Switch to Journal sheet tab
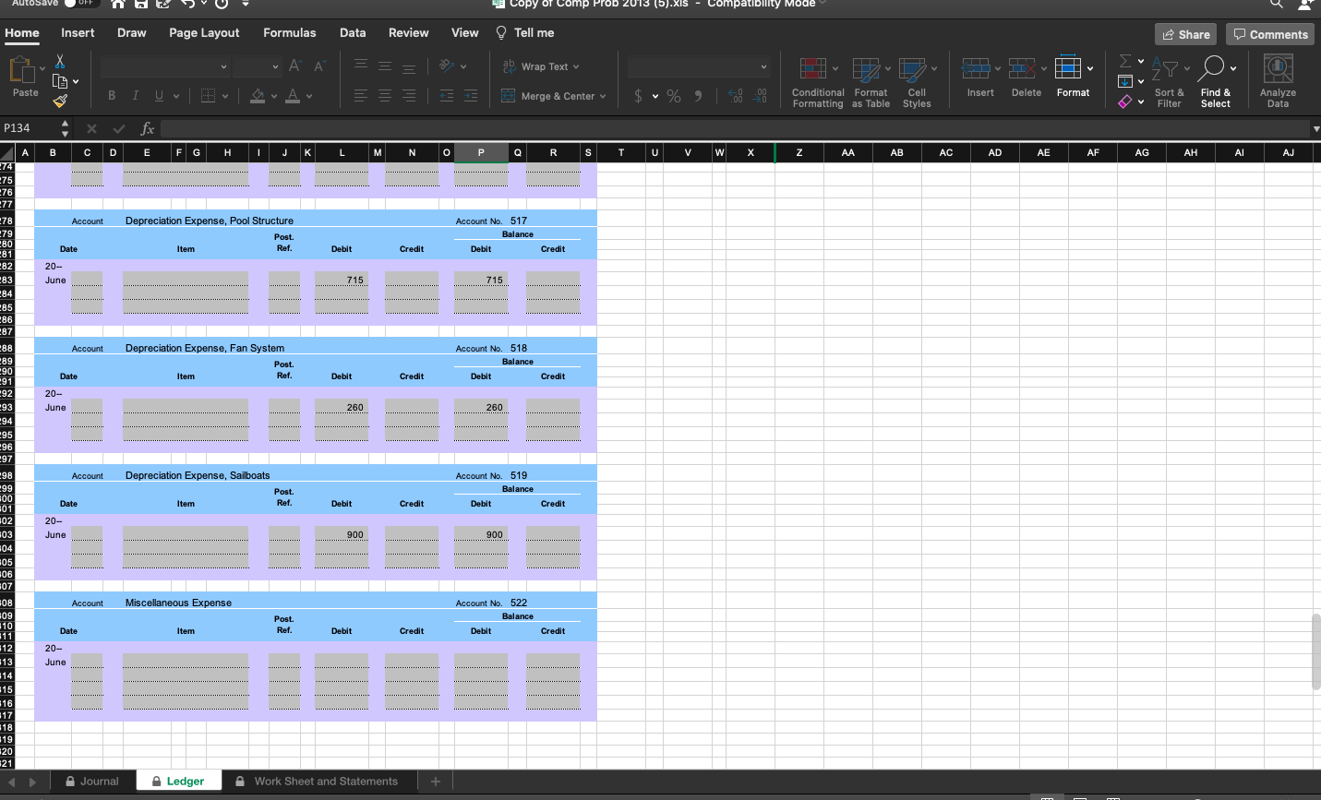Viewport: 1321px width, 800px height. tap(91, 781)
